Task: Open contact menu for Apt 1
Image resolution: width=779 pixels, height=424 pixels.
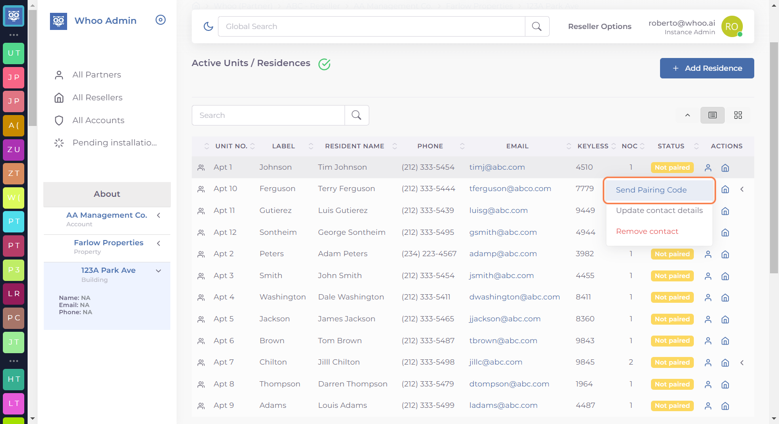Action: tap(708, 168)
